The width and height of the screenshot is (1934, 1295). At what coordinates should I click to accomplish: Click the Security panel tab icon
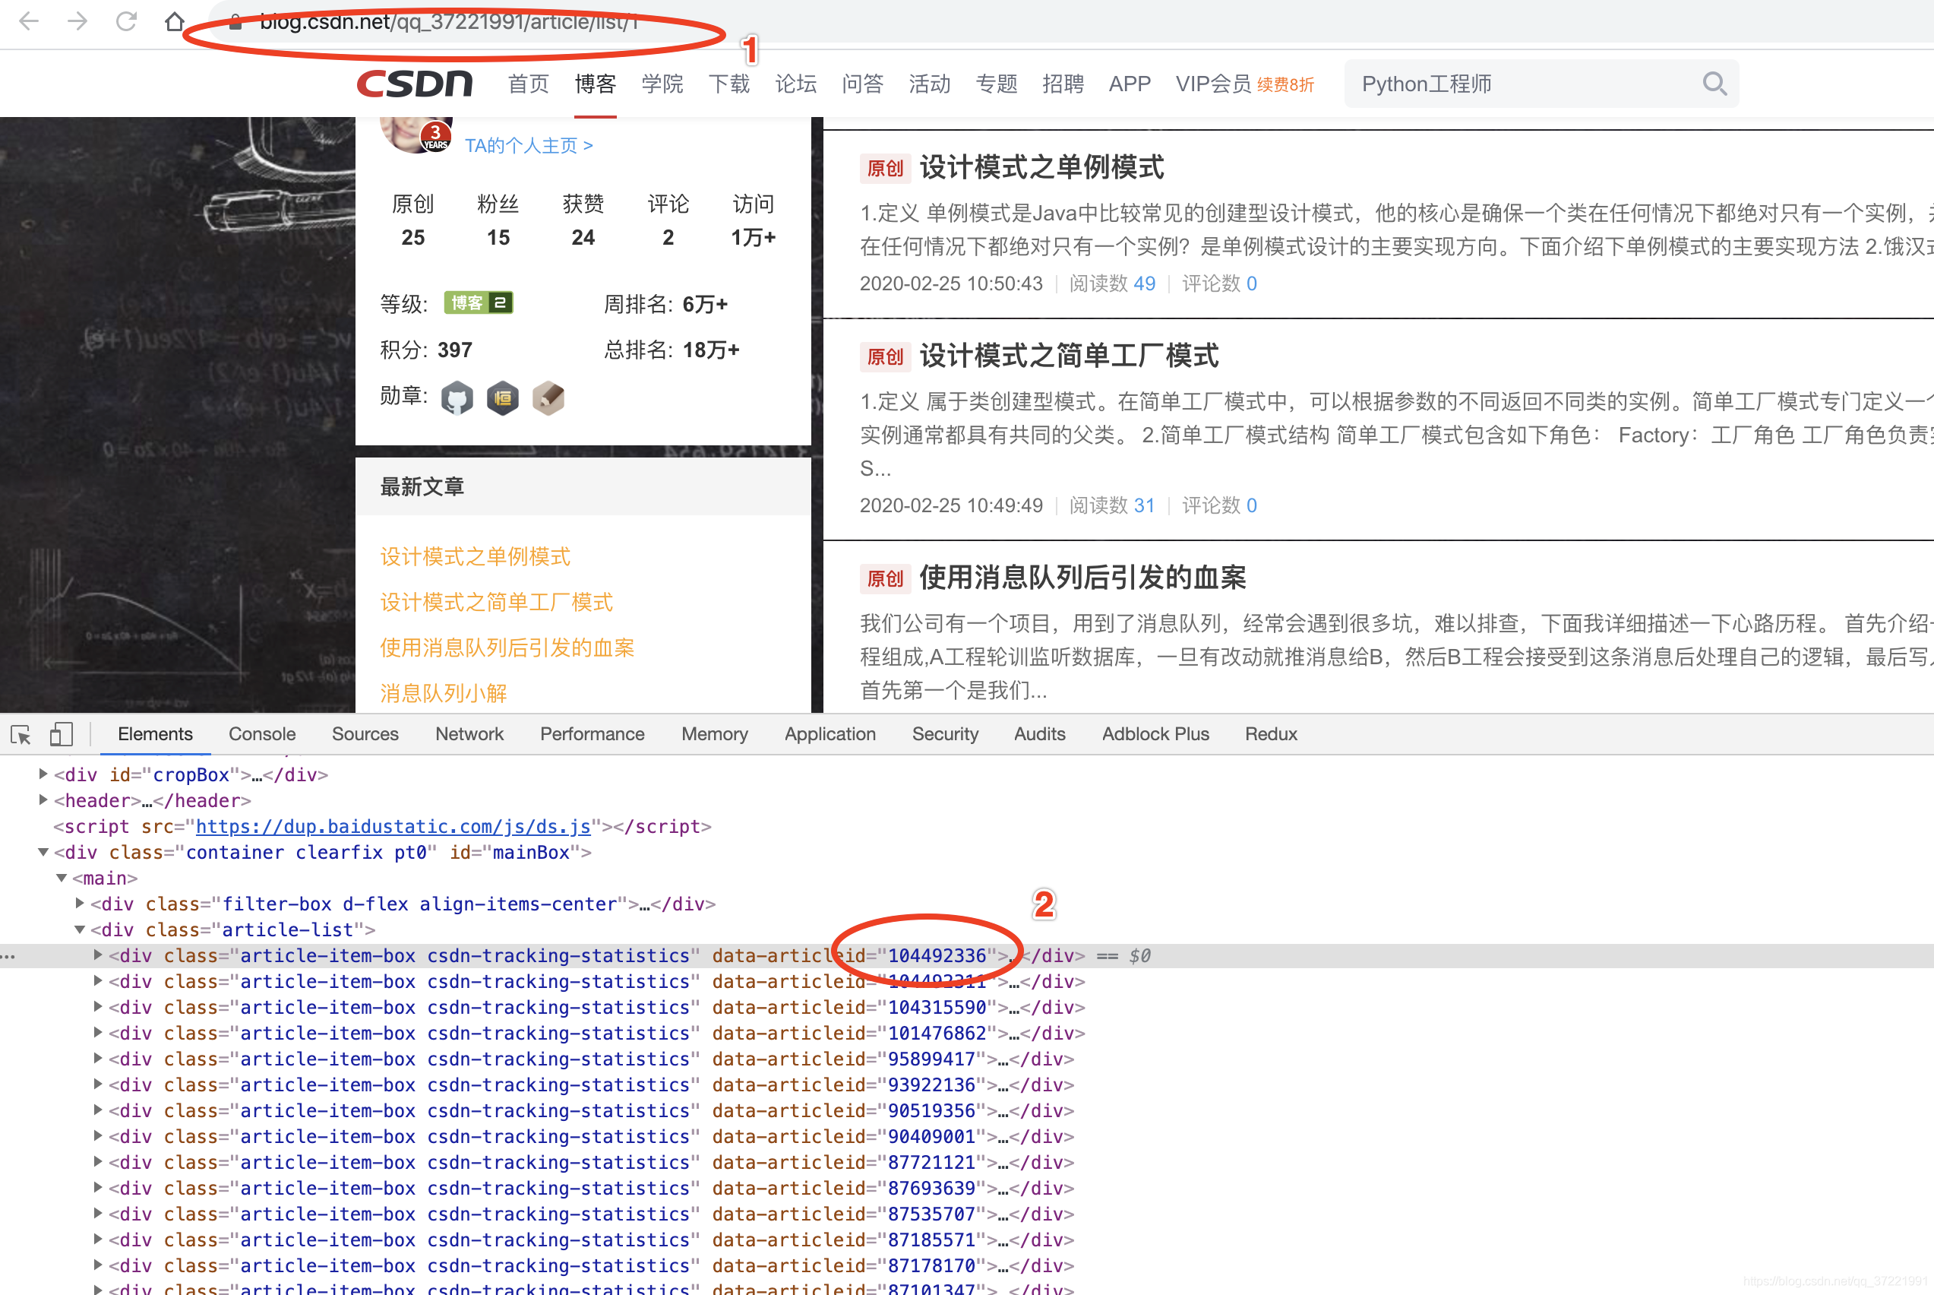point(943,736)
